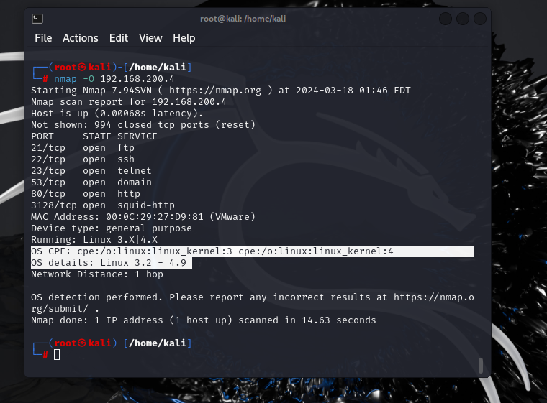Image resolution: width=547 pixels, height=403 pixels.
Task: Click the terminal icon in the title bar
Action: point(37,19)
